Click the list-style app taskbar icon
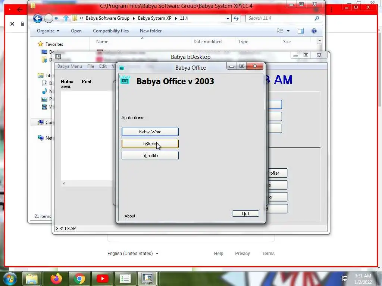382x286 pixels. point(125,279)
